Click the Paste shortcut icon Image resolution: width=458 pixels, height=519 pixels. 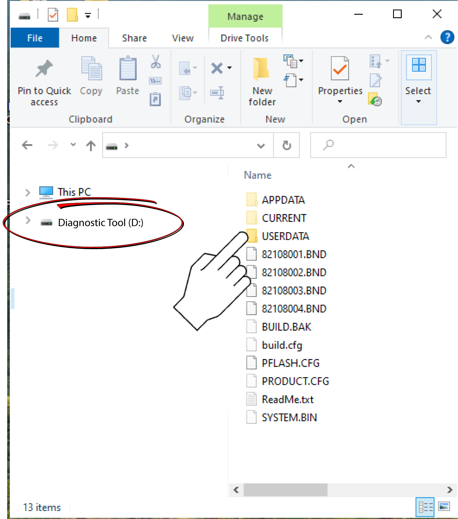(155, 99)
